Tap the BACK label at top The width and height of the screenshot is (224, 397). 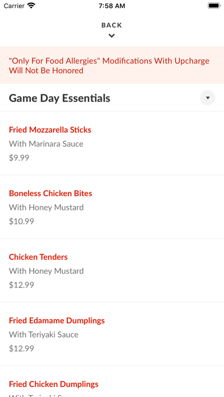coord(111,25)
